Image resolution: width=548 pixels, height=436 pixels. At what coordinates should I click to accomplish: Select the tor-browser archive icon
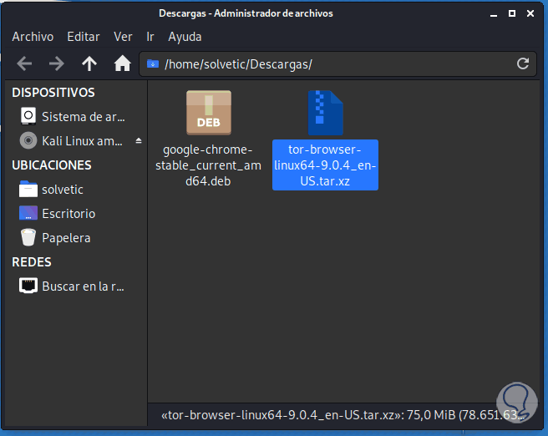[326, 113]
